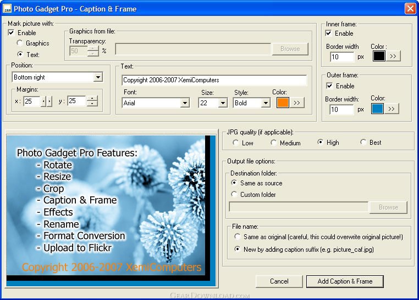Click the orange text color swatch

point(283,103)
